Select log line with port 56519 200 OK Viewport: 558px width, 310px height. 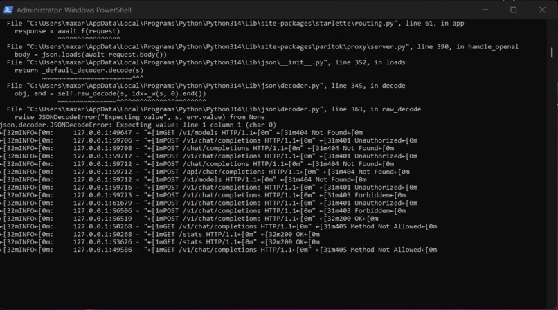(189, 219)
